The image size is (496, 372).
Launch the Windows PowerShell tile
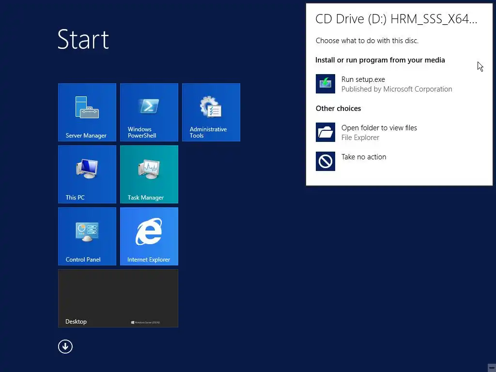(149, 112)
